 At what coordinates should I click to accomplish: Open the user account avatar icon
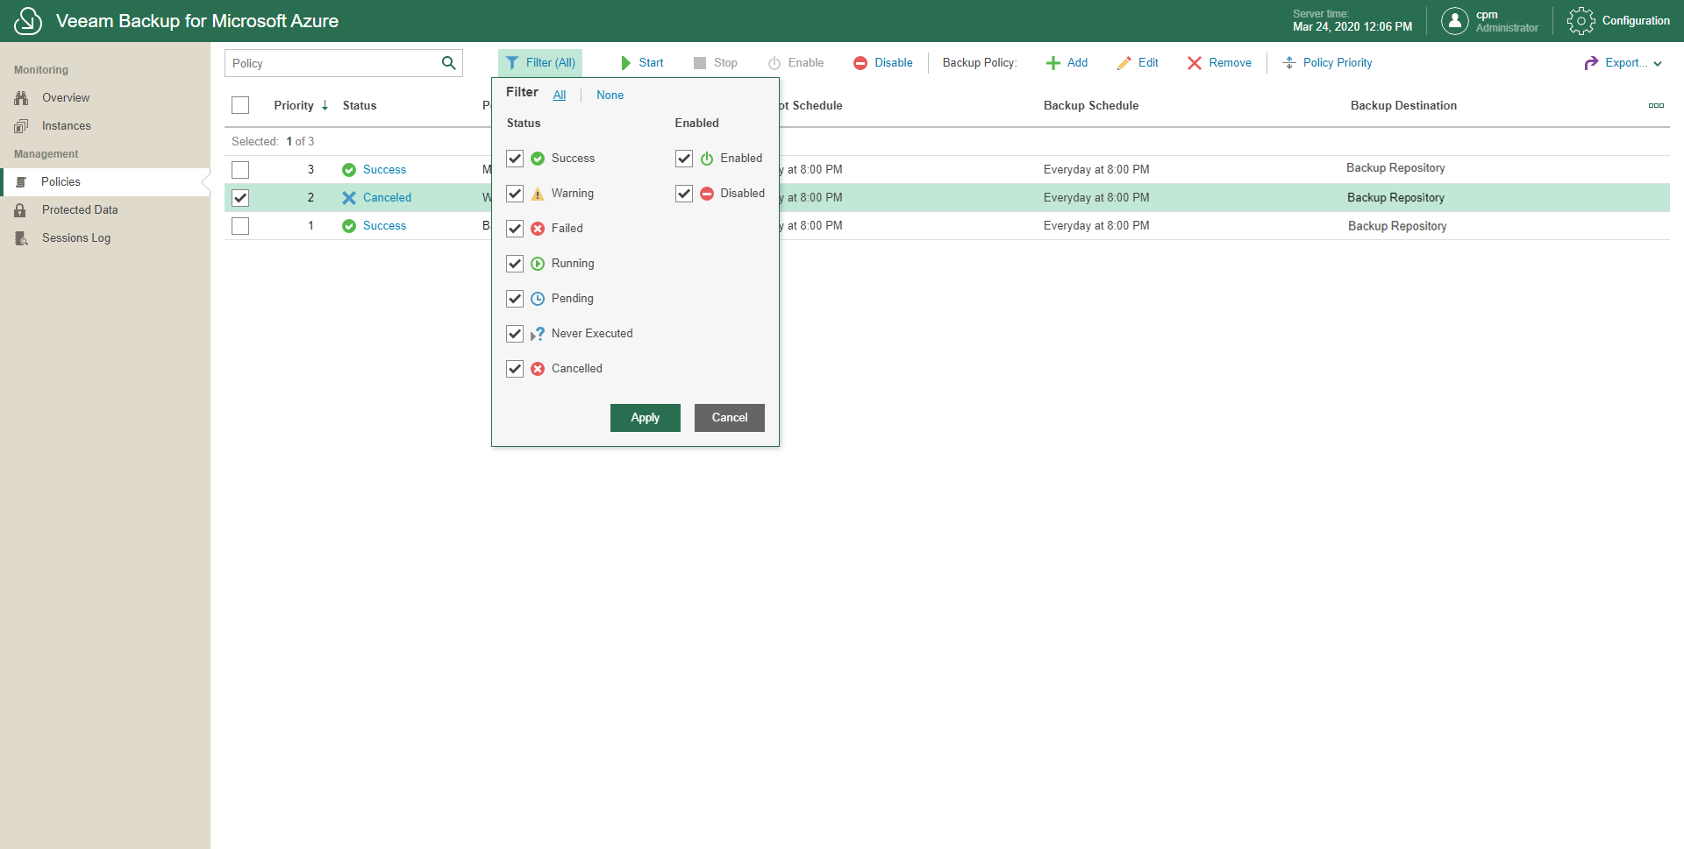tap(1454, 21)
